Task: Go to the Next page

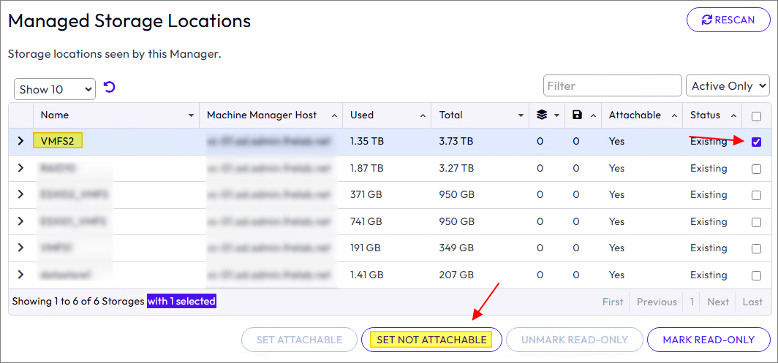Action: pos(718,302)
